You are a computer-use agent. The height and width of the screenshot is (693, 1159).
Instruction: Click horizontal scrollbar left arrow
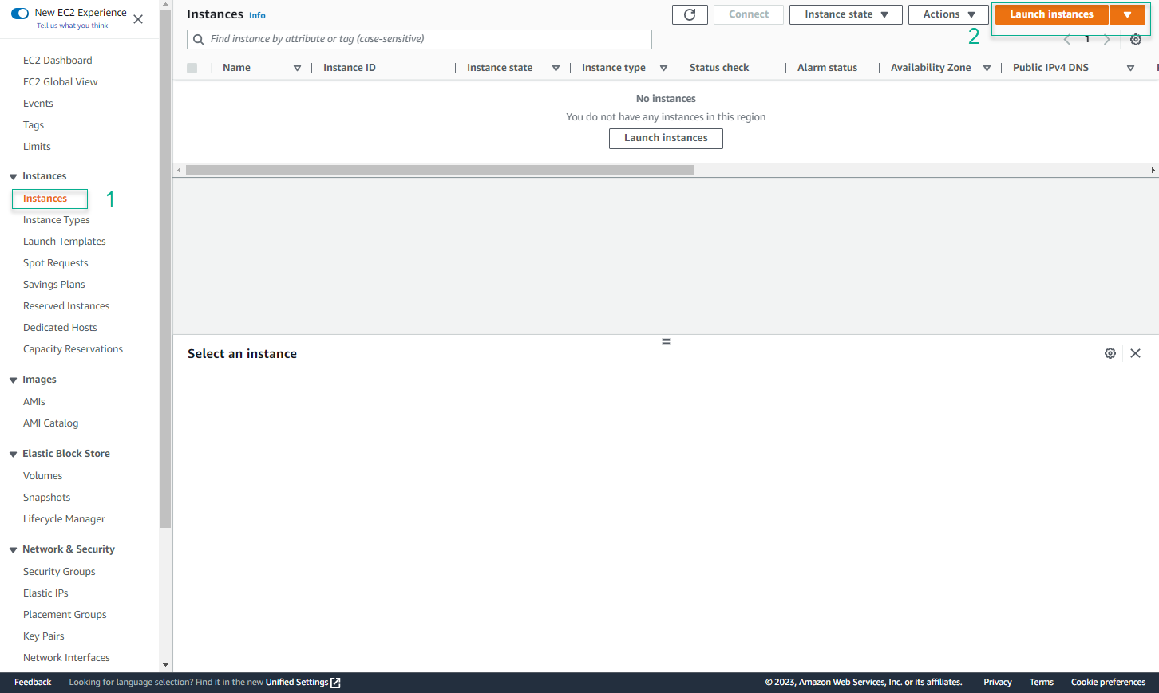tap(179, 170)
